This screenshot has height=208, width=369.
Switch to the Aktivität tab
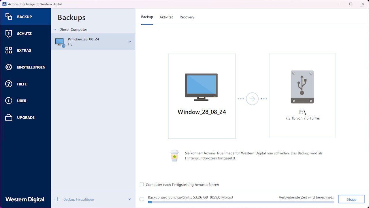pyautogui.click(x=166, y=17)
